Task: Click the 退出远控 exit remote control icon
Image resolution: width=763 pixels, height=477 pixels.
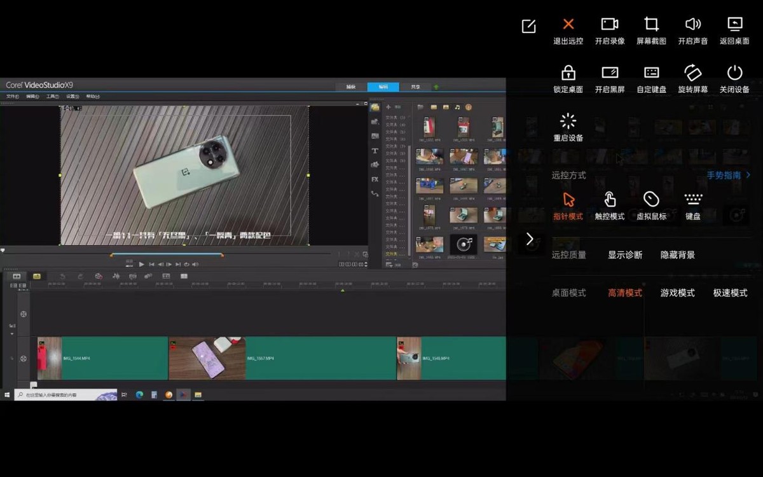Action: 568,25
